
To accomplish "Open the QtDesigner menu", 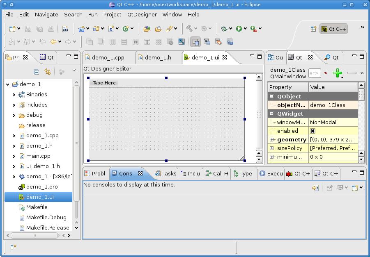I will pyautogui.click(x=142, y=14).
